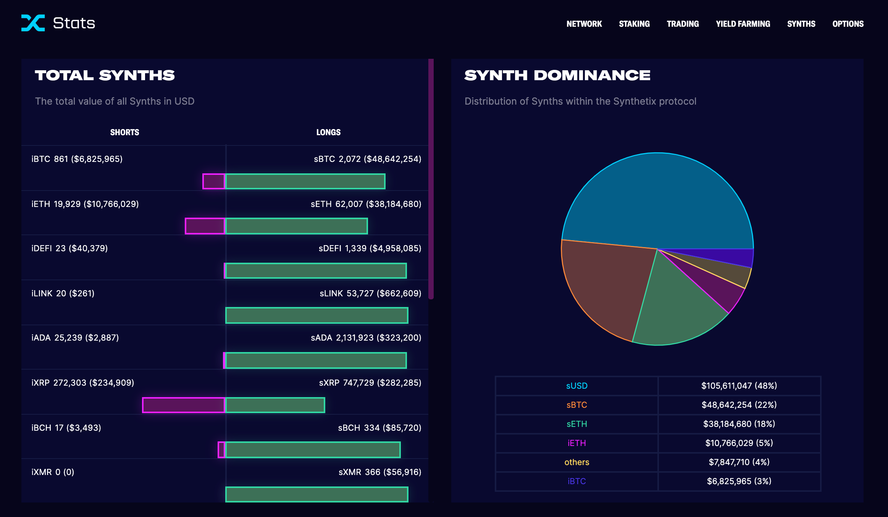This screenshot has width=888, height=517.
Task: Click the sBTC green long bar
Action: pos(305,181)
